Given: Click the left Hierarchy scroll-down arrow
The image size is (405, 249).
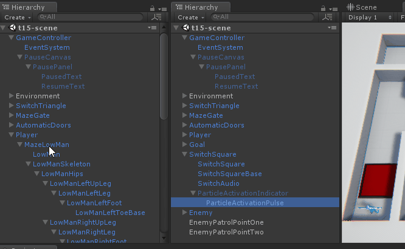Looking at the screenshot, I should [164, 238].
